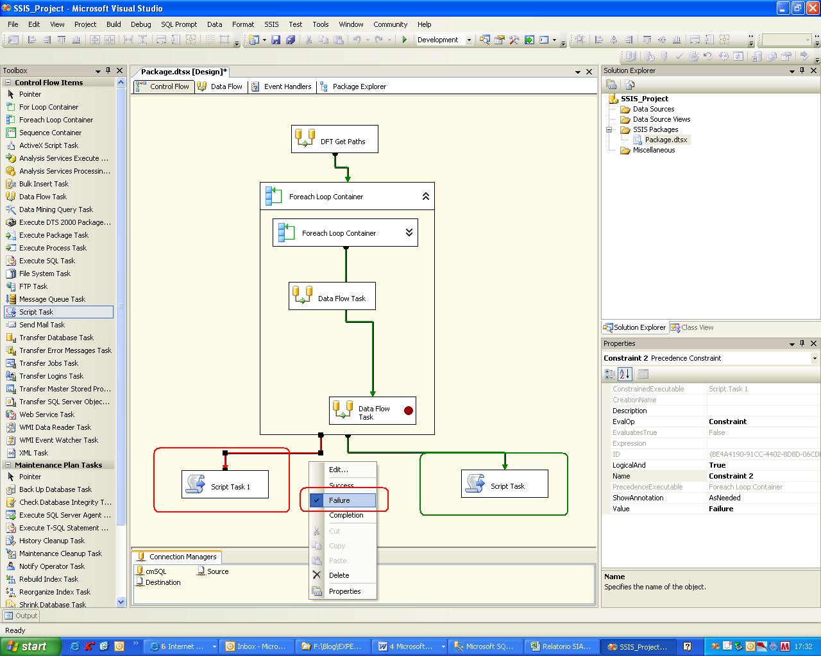Screen dimensions: 821x656
Task: Open the Debug menu
Action: tap(141, 24)
